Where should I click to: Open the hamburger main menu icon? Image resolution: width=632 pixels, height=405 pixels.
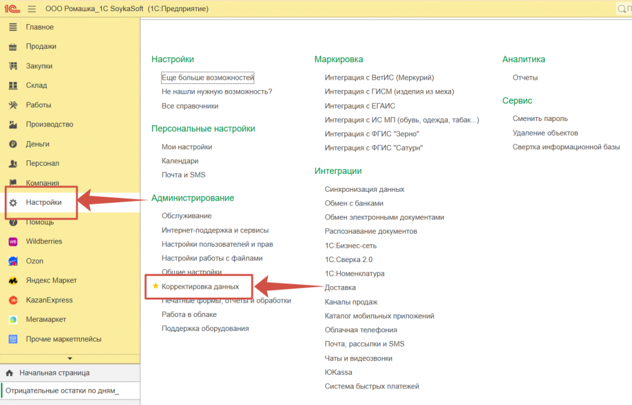click(31, 9)
